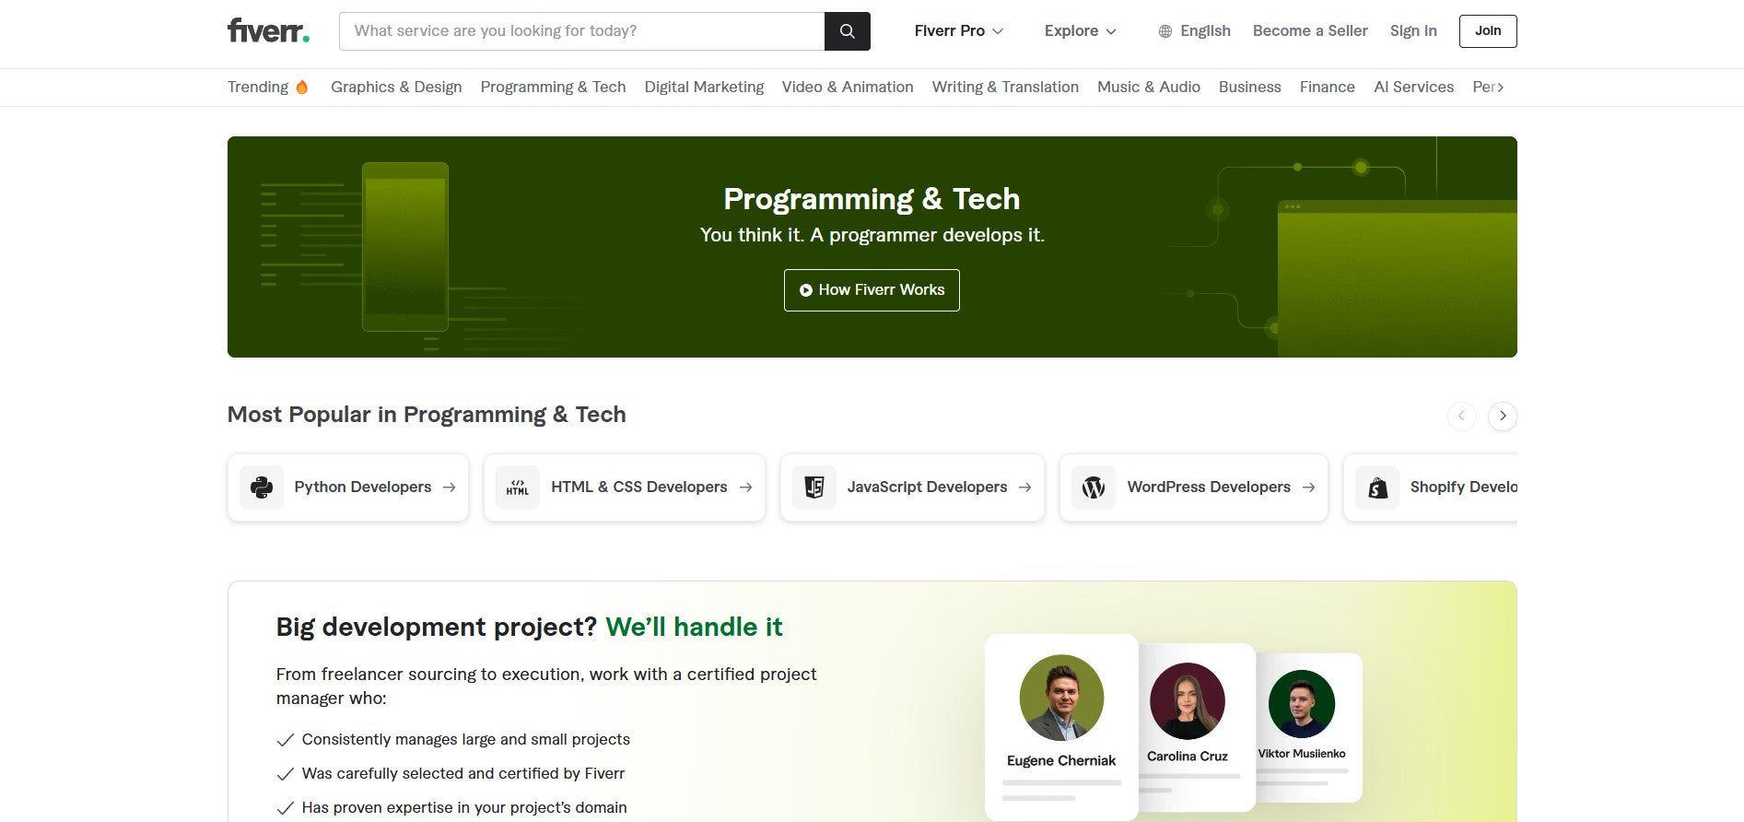Click the name Eugene Cherniak
The height and width of the screenshot is (822, 1744).
click(x=1061, y=760)
